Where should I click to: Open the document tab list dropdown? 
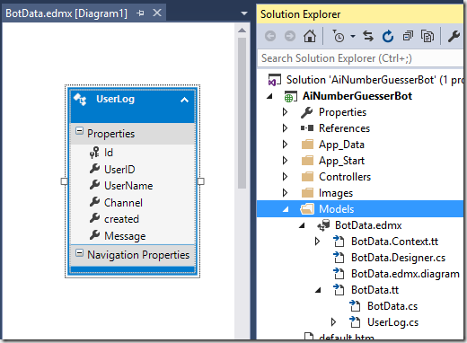[244, 13]
